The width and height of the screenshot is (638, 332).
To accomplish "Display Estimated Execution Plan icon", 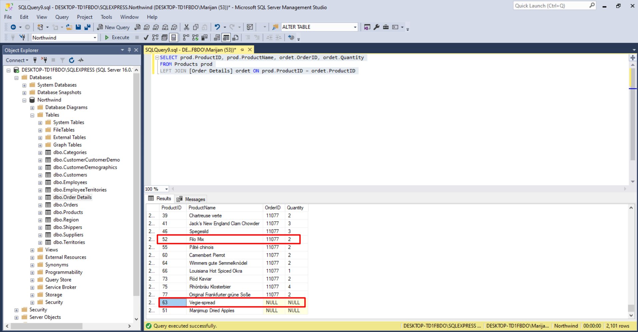I will click(x=155, y=37).
